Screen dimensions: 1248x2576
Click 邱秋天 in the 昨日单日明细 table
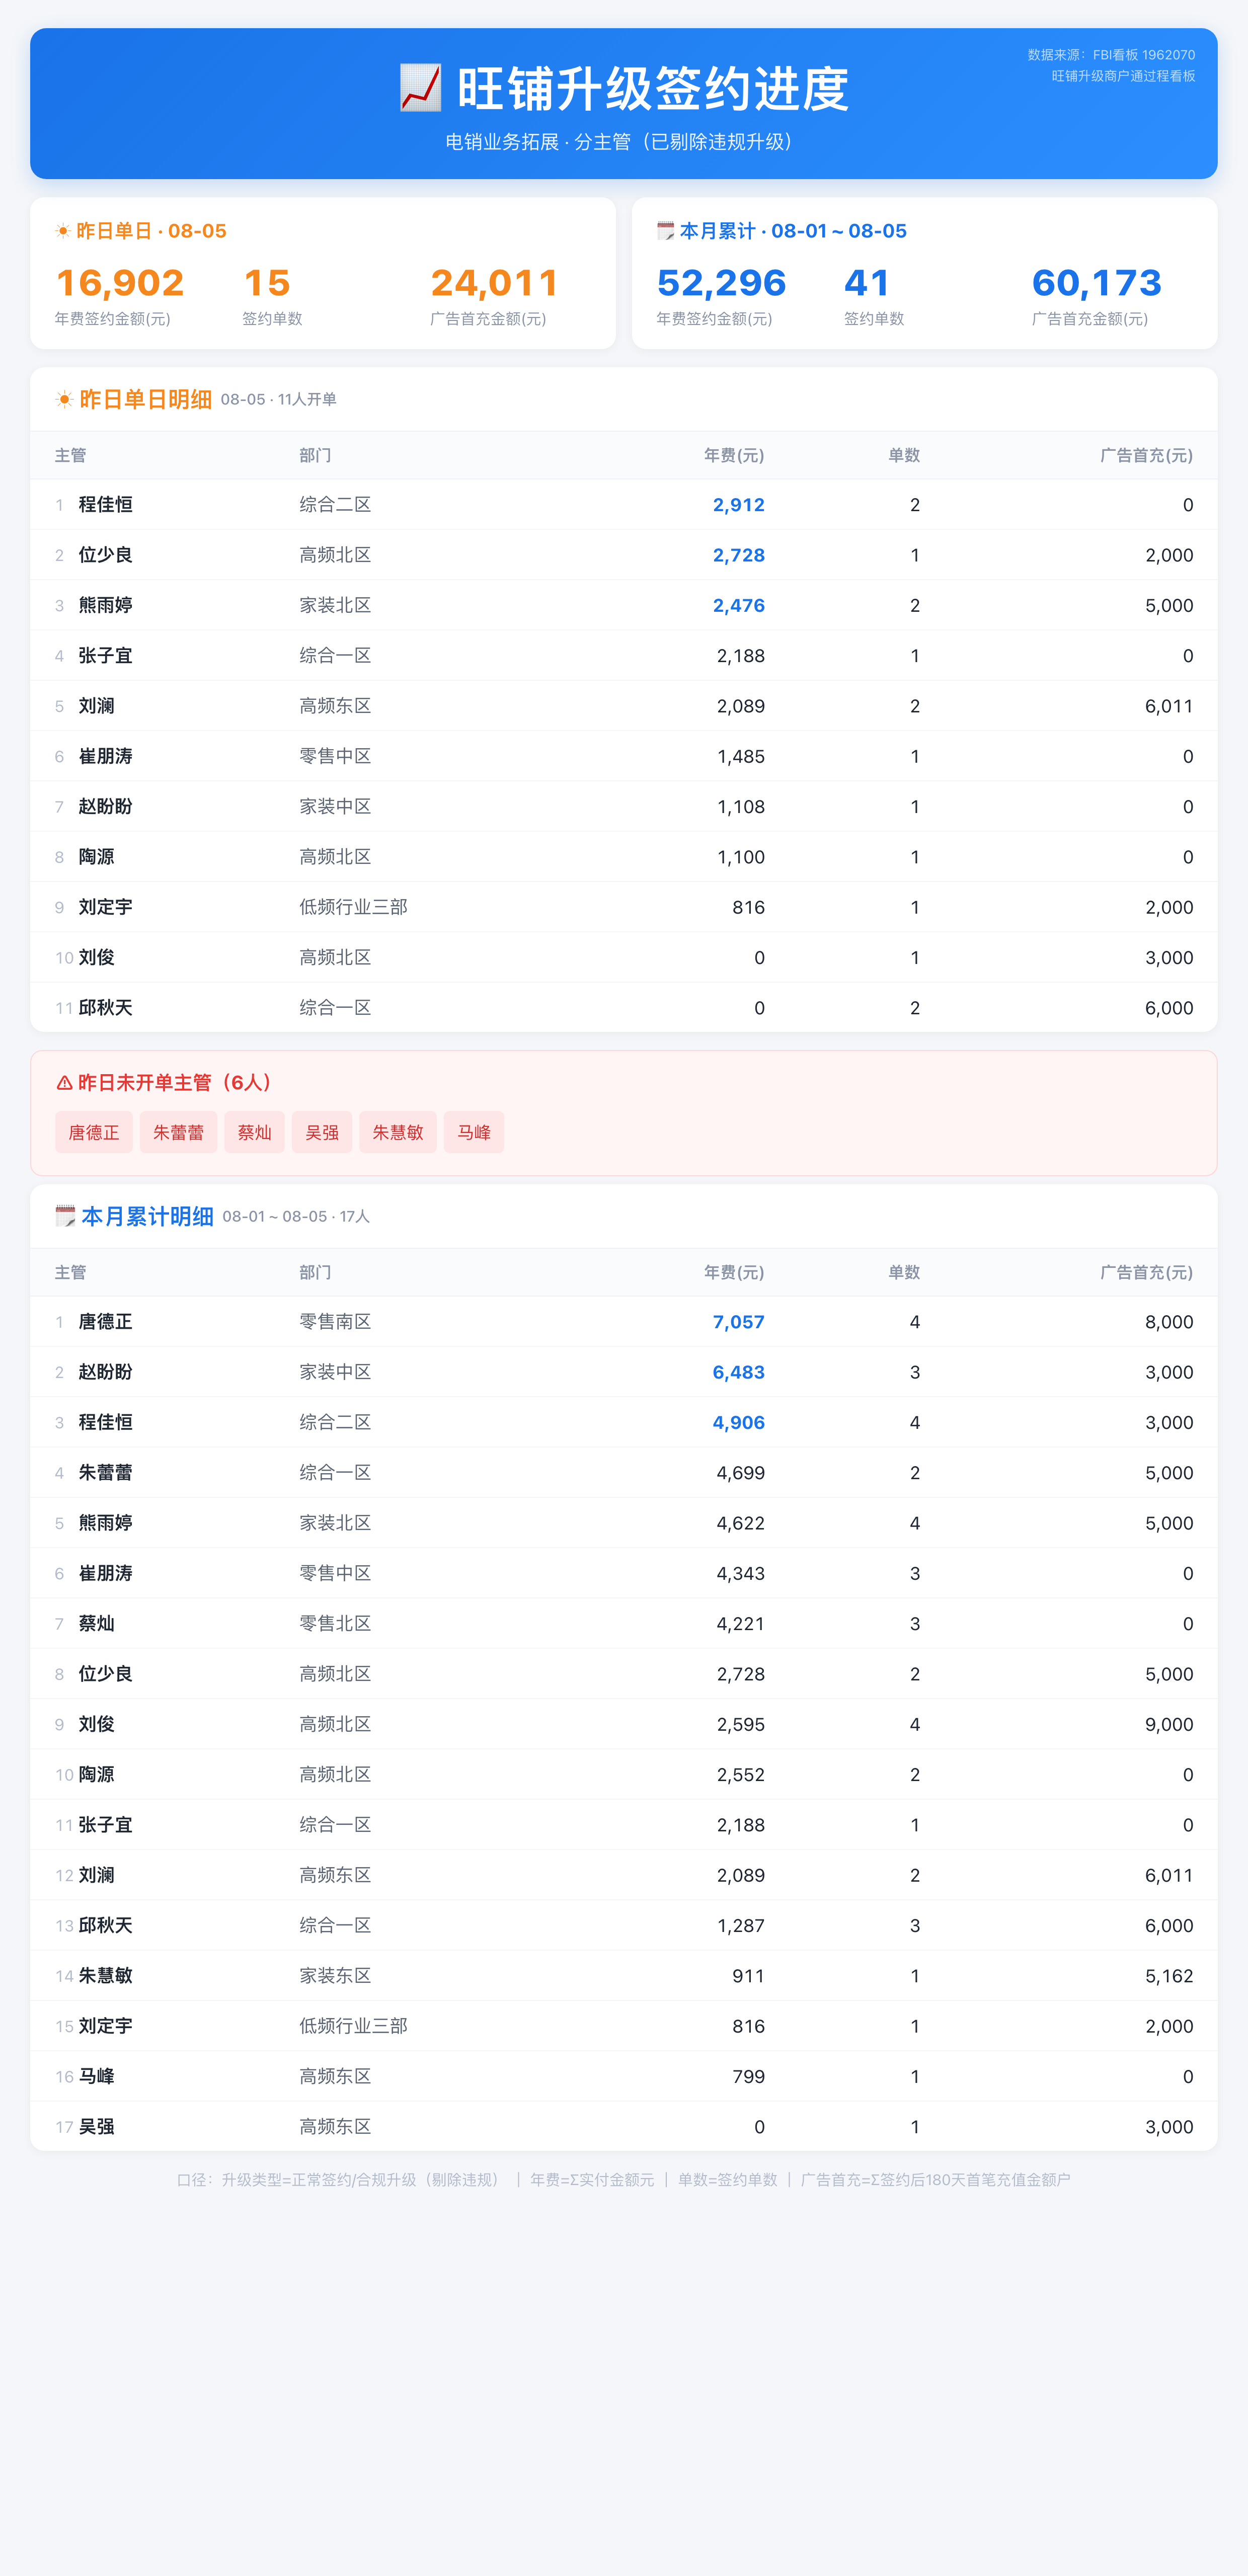point(106,1008)
